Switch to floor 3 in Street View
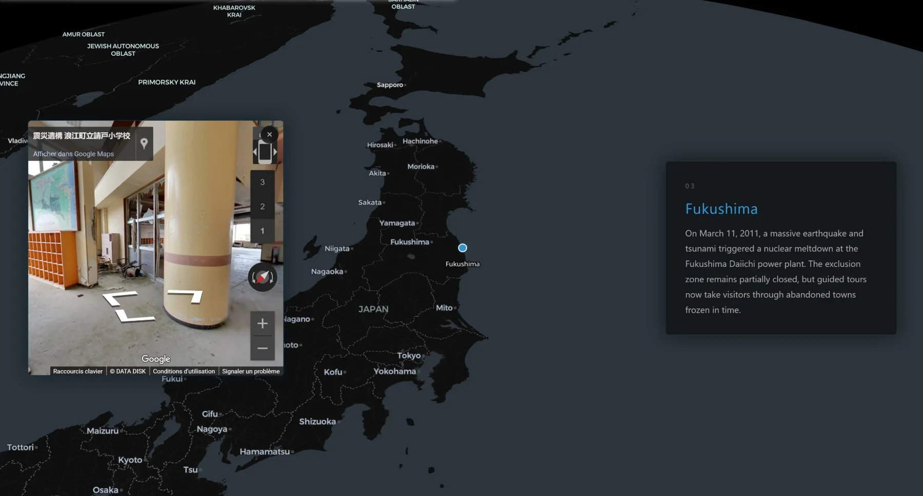Image resolution: width=923 pixels, height=496 pixels. coord(263,182)
